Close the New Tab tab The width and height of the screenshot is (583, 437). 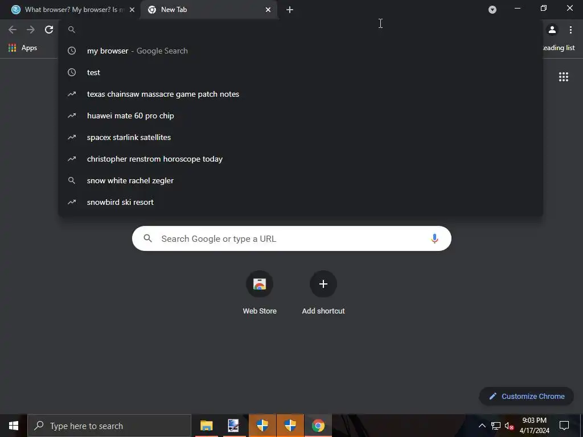pos(268,10)
